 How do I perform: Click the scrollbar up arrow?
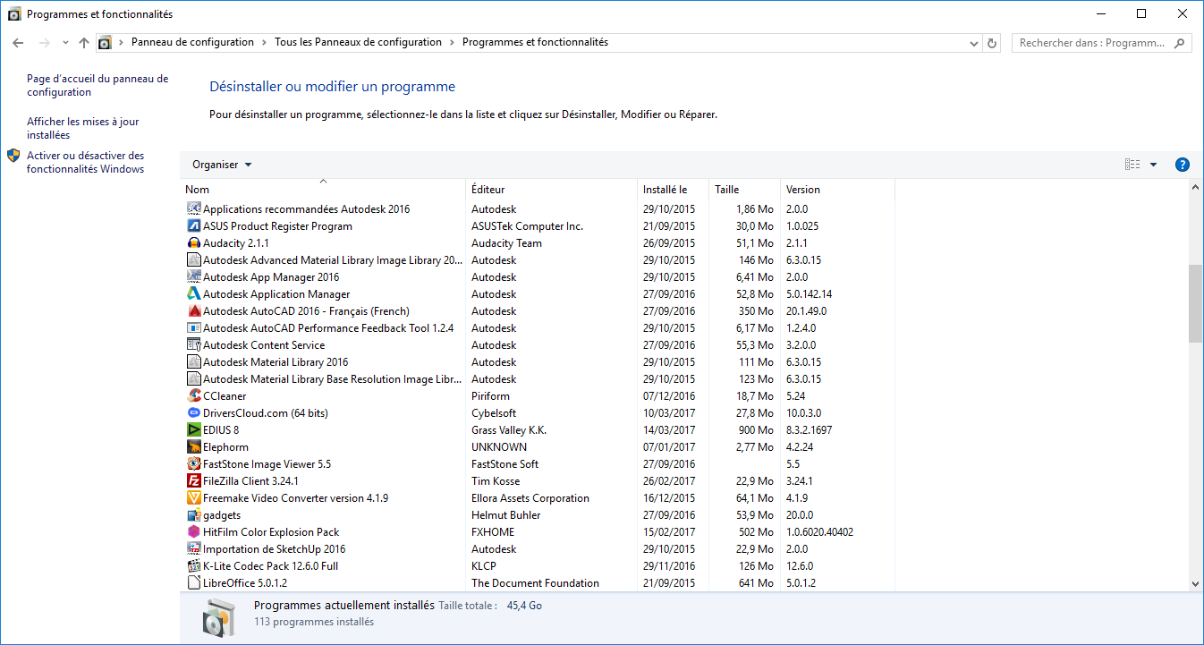(x=1196, y=188)
